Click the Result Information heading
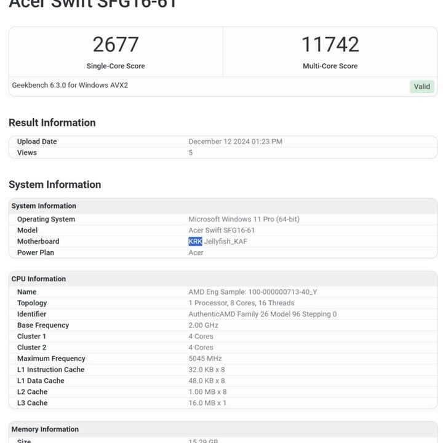This screenshot has height=443, width=443. 52,122
